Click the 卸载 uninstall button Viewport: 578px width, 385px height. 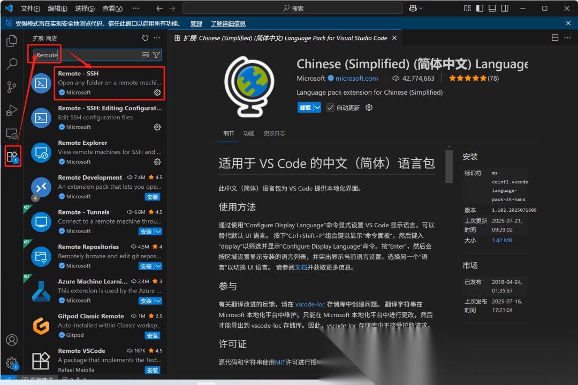[x=305, y=107]
